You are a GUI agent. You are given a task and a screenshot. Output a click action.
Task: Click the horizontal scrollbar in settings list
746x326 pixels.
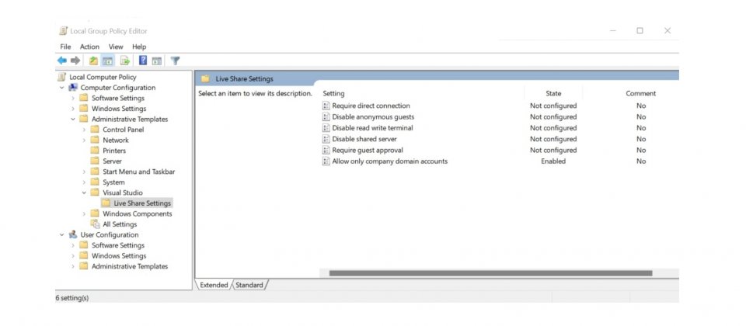pyautogui.click(x=490, y=273)
